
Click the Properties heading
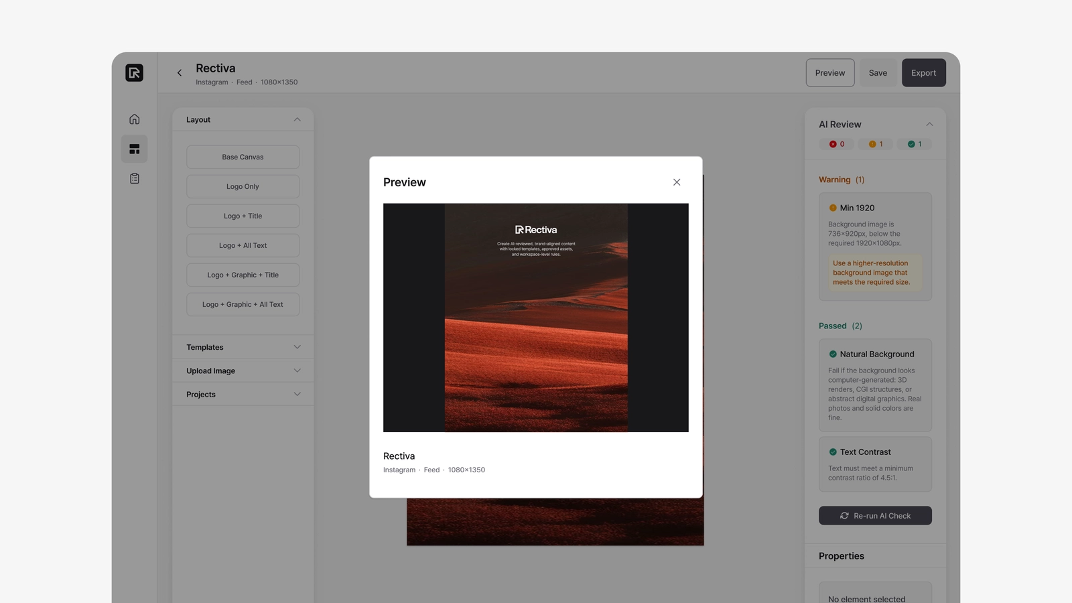[x=842, y=556]
